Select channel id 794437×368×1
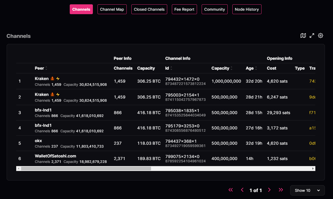This screenshot has width=333, height=199. pyautogui.click(x=181, y=141)
